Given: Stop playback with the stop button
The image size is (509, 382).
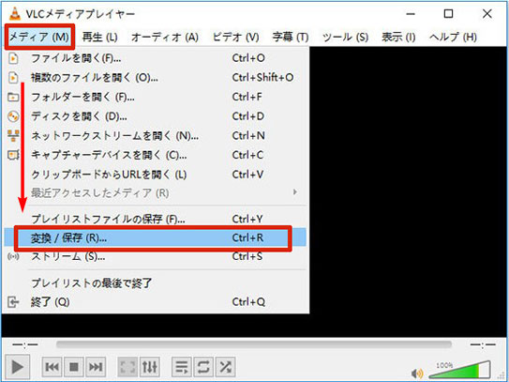Looking at the screenshot, I should point(74,367).
